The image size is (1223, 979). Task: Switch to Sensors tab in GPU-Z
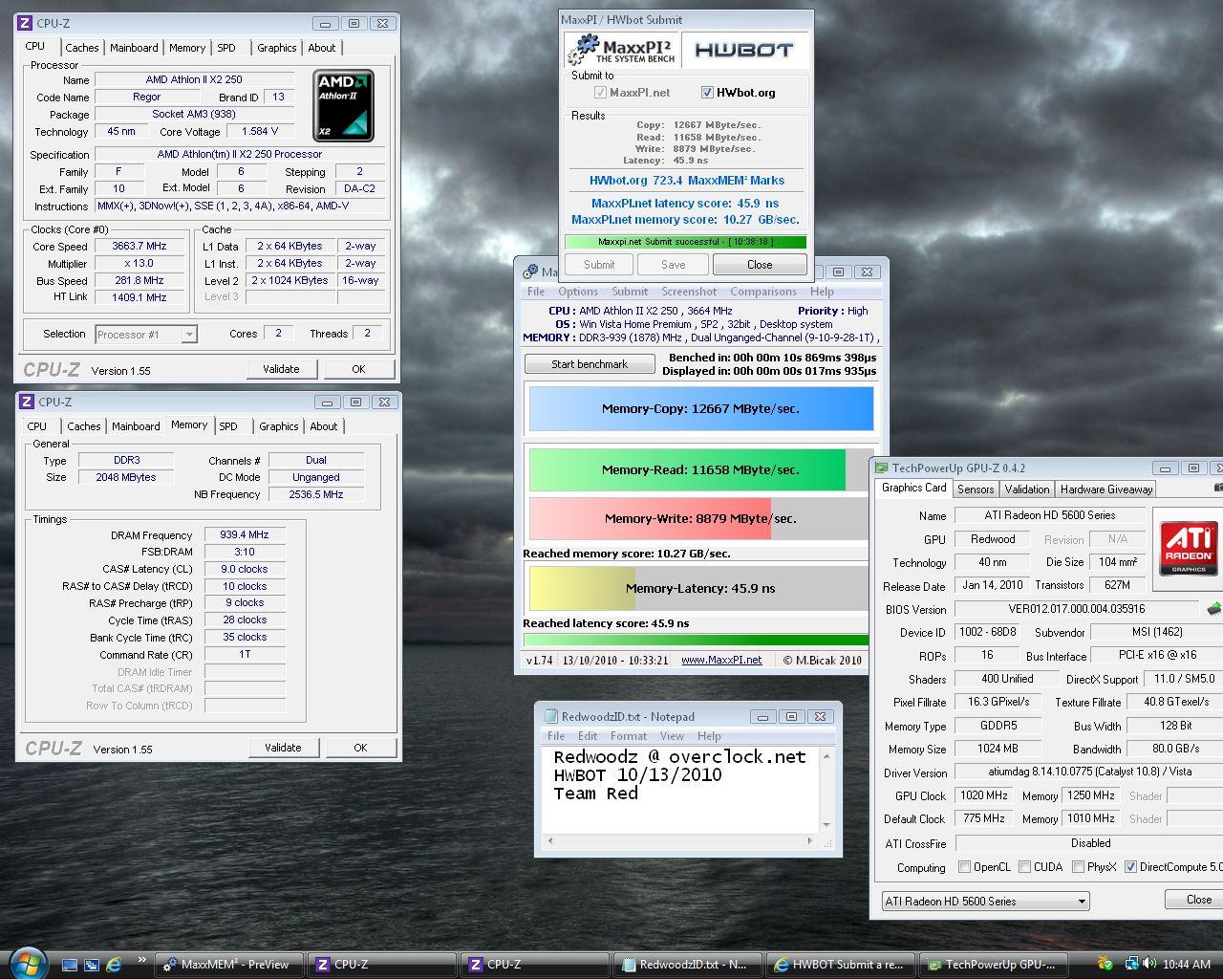[x=976, y=489]
